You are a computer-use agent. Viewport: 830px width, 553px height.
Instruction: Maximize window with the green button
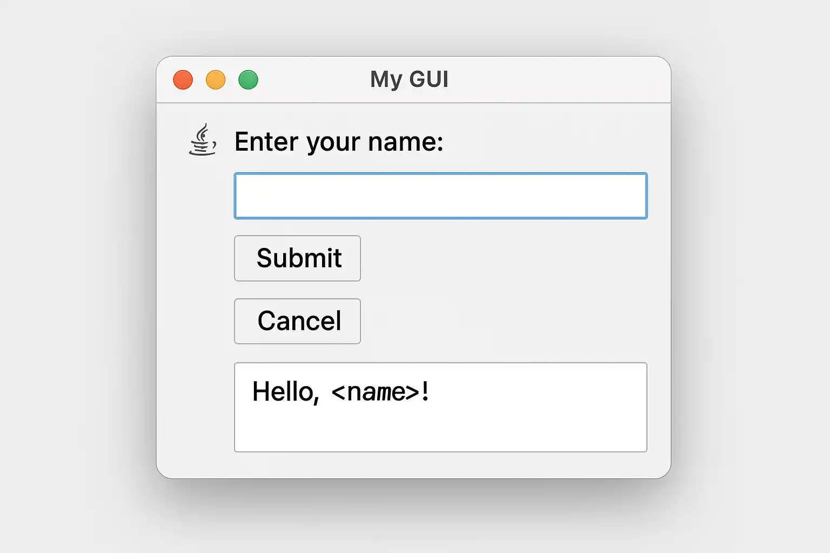249,80
